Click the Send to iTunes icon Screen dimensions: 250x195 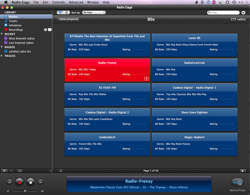[x=237, y=183]
